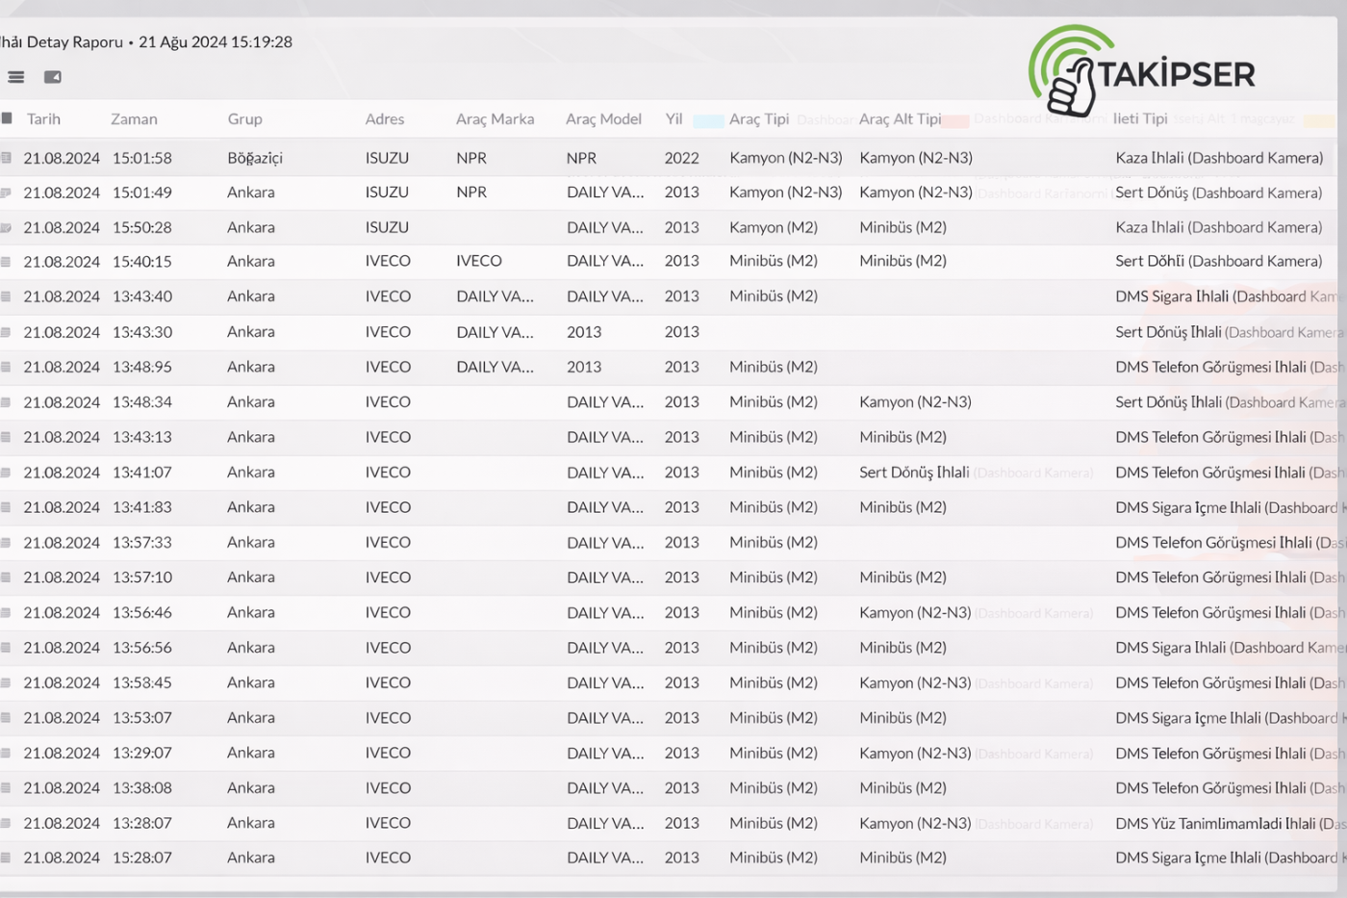Click the Araç Tipi column header
This screenshot has width=1347, height=898.
coord(758,119)
